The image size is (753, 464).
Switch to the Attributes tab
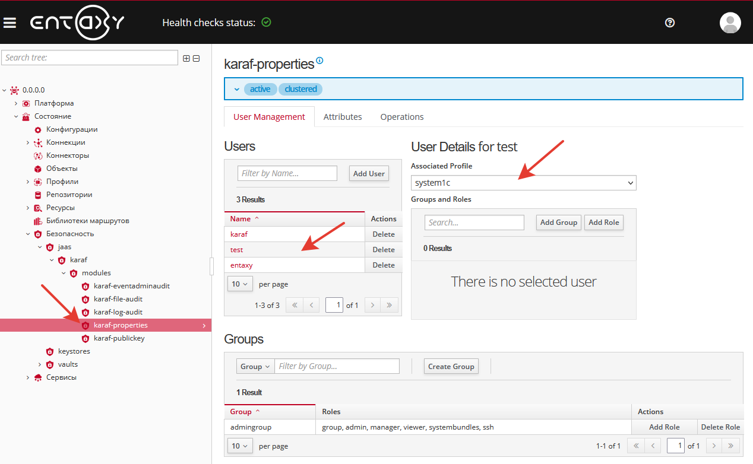click(x=343, y=117)
